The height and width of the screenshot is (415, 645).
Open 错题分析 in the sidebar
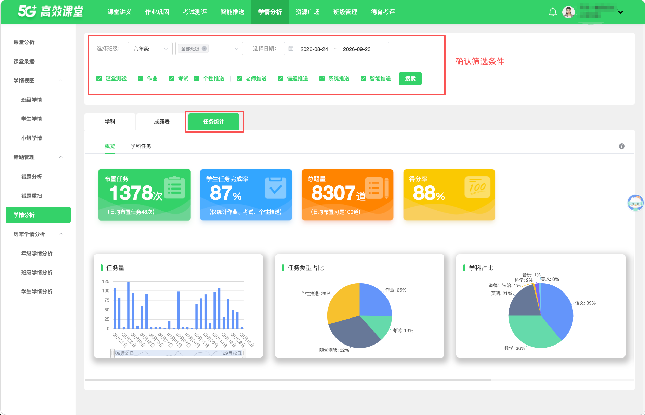[x=31, y=177]
